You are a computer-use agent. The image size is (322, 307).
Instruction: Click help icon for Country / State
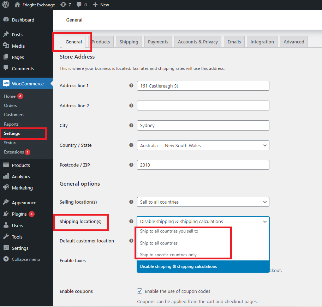[x=131, y=145]
